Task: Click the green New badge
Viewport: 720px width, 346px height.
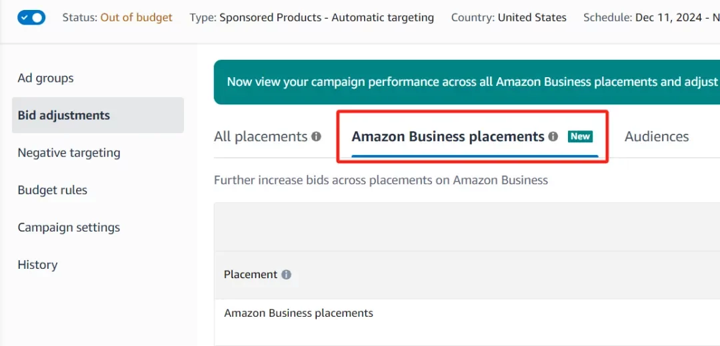Action: [580, 136]
